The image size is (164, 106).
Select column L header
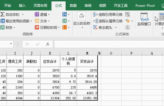(x=68, y=53)
